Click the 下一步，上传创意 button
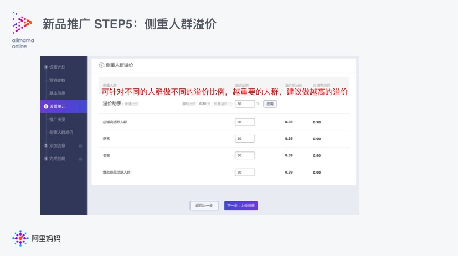The height and width of the screenshot is (256, 458). [241, 206]
